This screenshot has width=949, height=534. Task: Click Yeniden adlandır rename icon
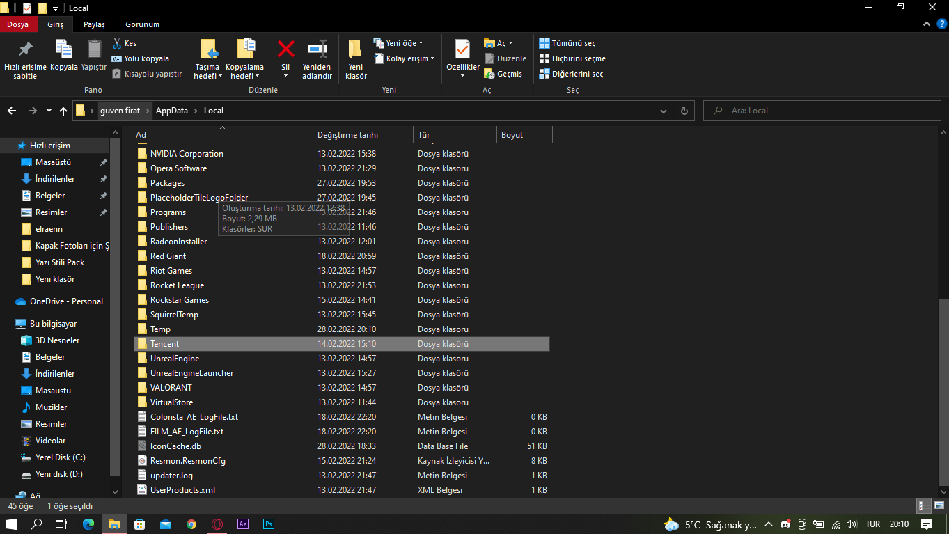point(317,59)
